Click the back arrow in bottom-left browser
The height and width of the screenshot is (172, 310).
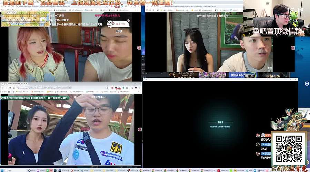point(2,88)
